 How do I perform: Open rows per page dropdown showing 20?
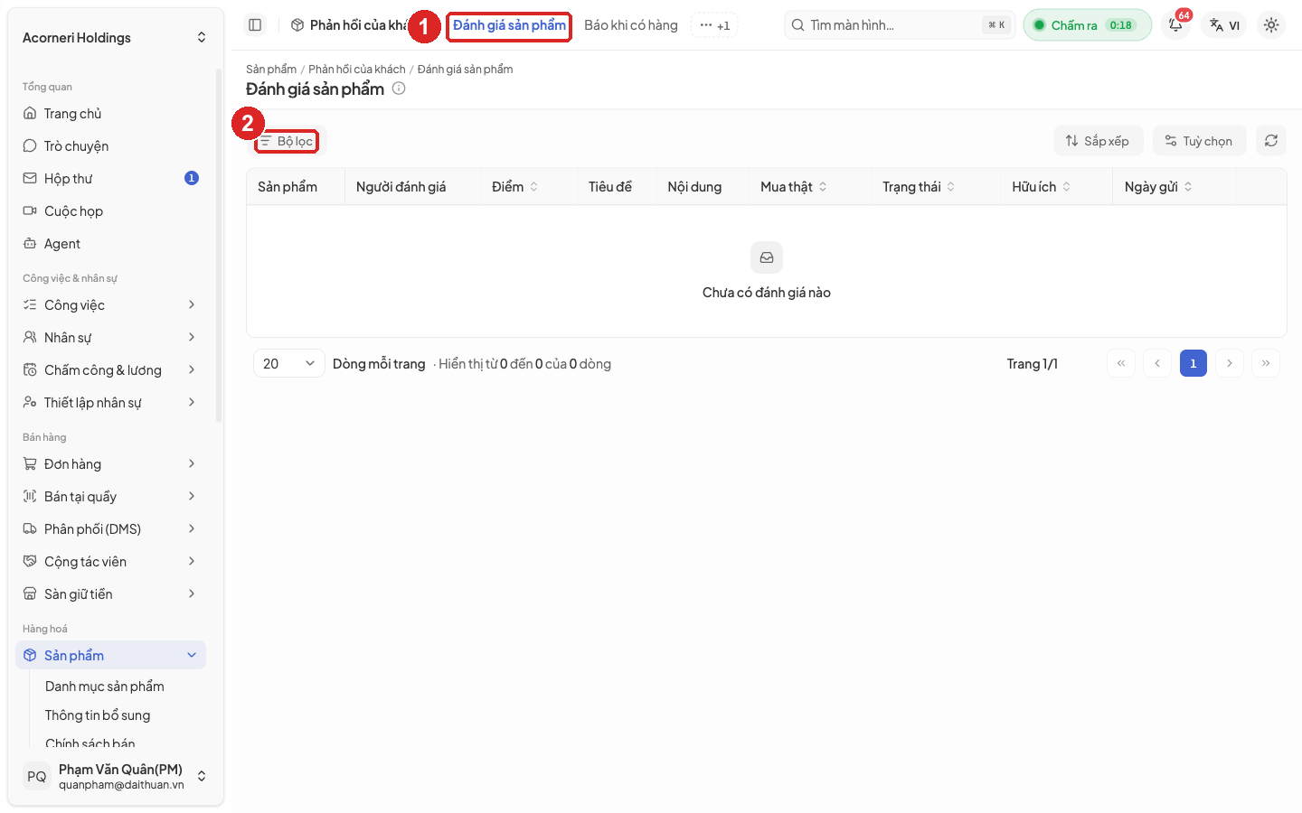(288, 363)
